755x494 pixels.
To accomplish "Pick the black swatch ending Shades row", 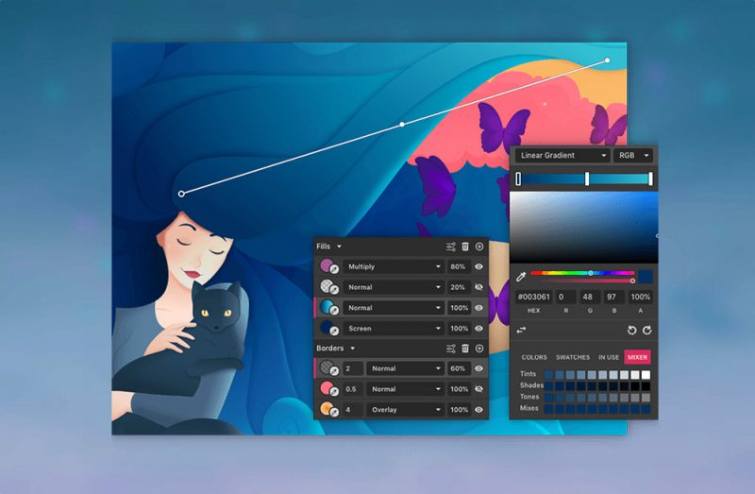I will click(646, 386).
